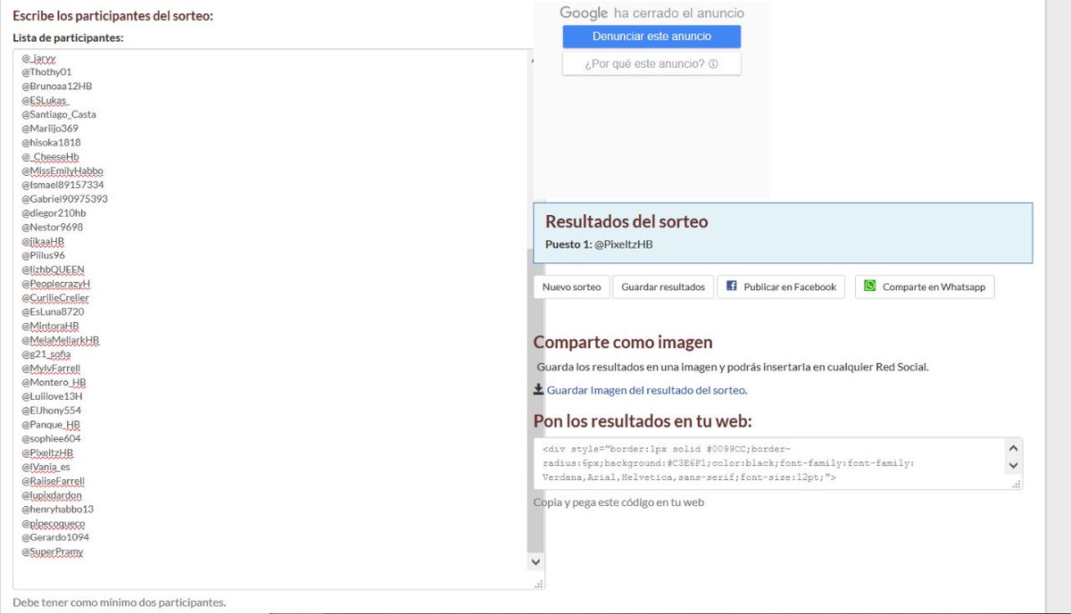Viewport: 1071px width, 614px height.
Task: Click participant @pipecoqueco
Action: (x=54, y=524)
